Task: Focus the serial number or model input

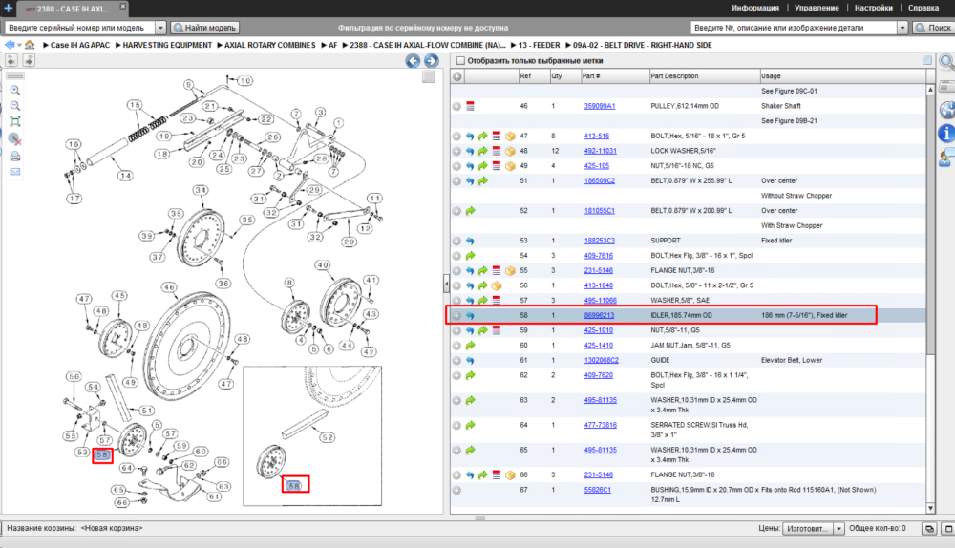Action: (x=80, y=28)
